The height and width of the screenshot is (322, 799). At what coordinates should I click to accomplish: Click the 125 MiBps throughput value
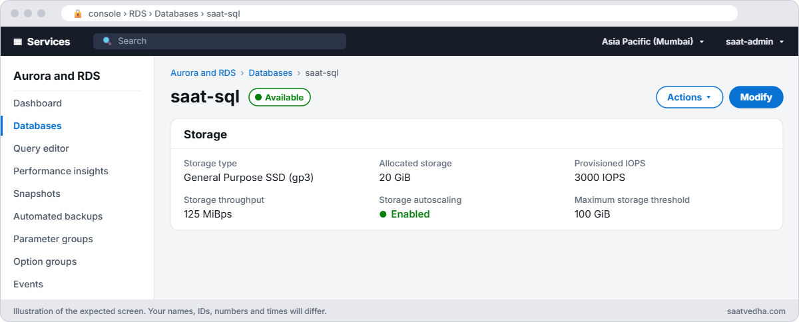click(x=208, y=214)
